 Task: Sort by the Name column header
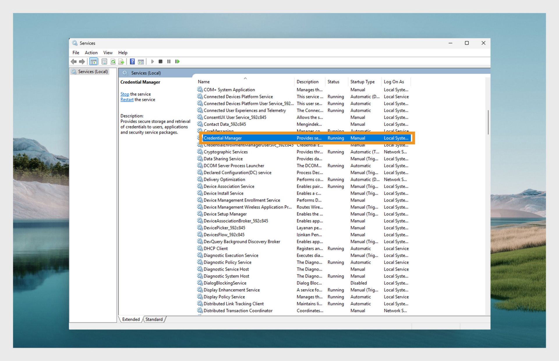[204, 82]
